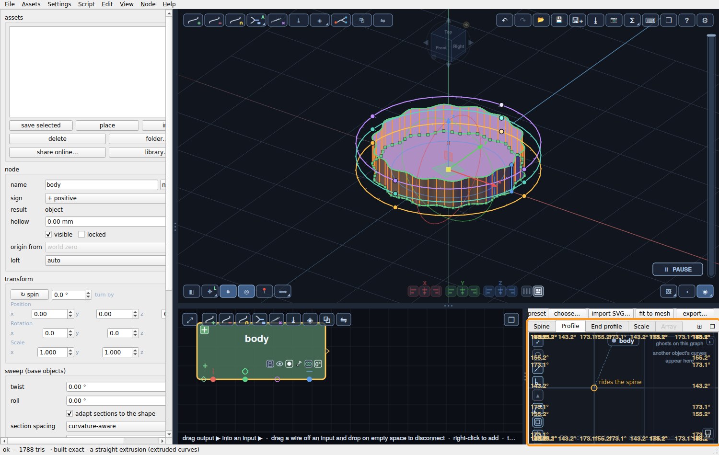Click the pin marker icon below viewport

264,291
